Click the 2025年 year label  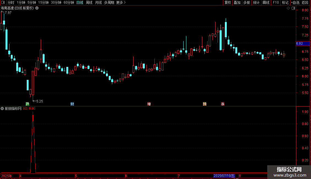7,176
